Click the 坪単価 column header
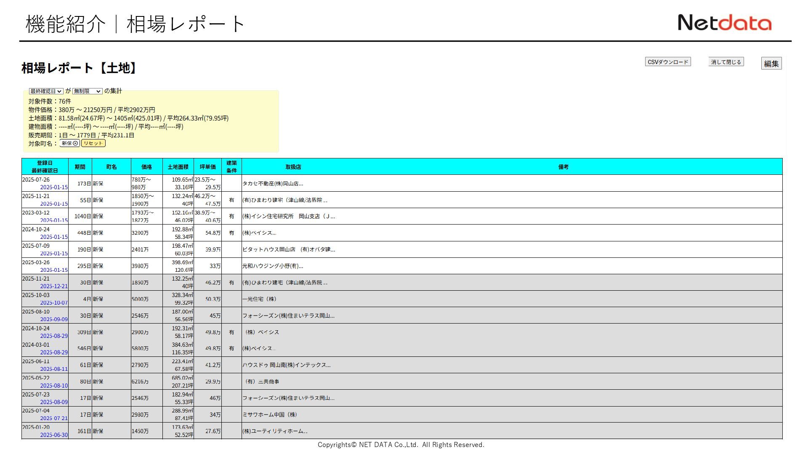This screenshot has width=808, height=455. coord(207,167)
